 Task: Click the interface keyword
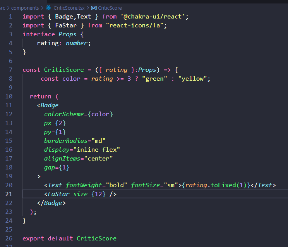[x=39, y=34]
